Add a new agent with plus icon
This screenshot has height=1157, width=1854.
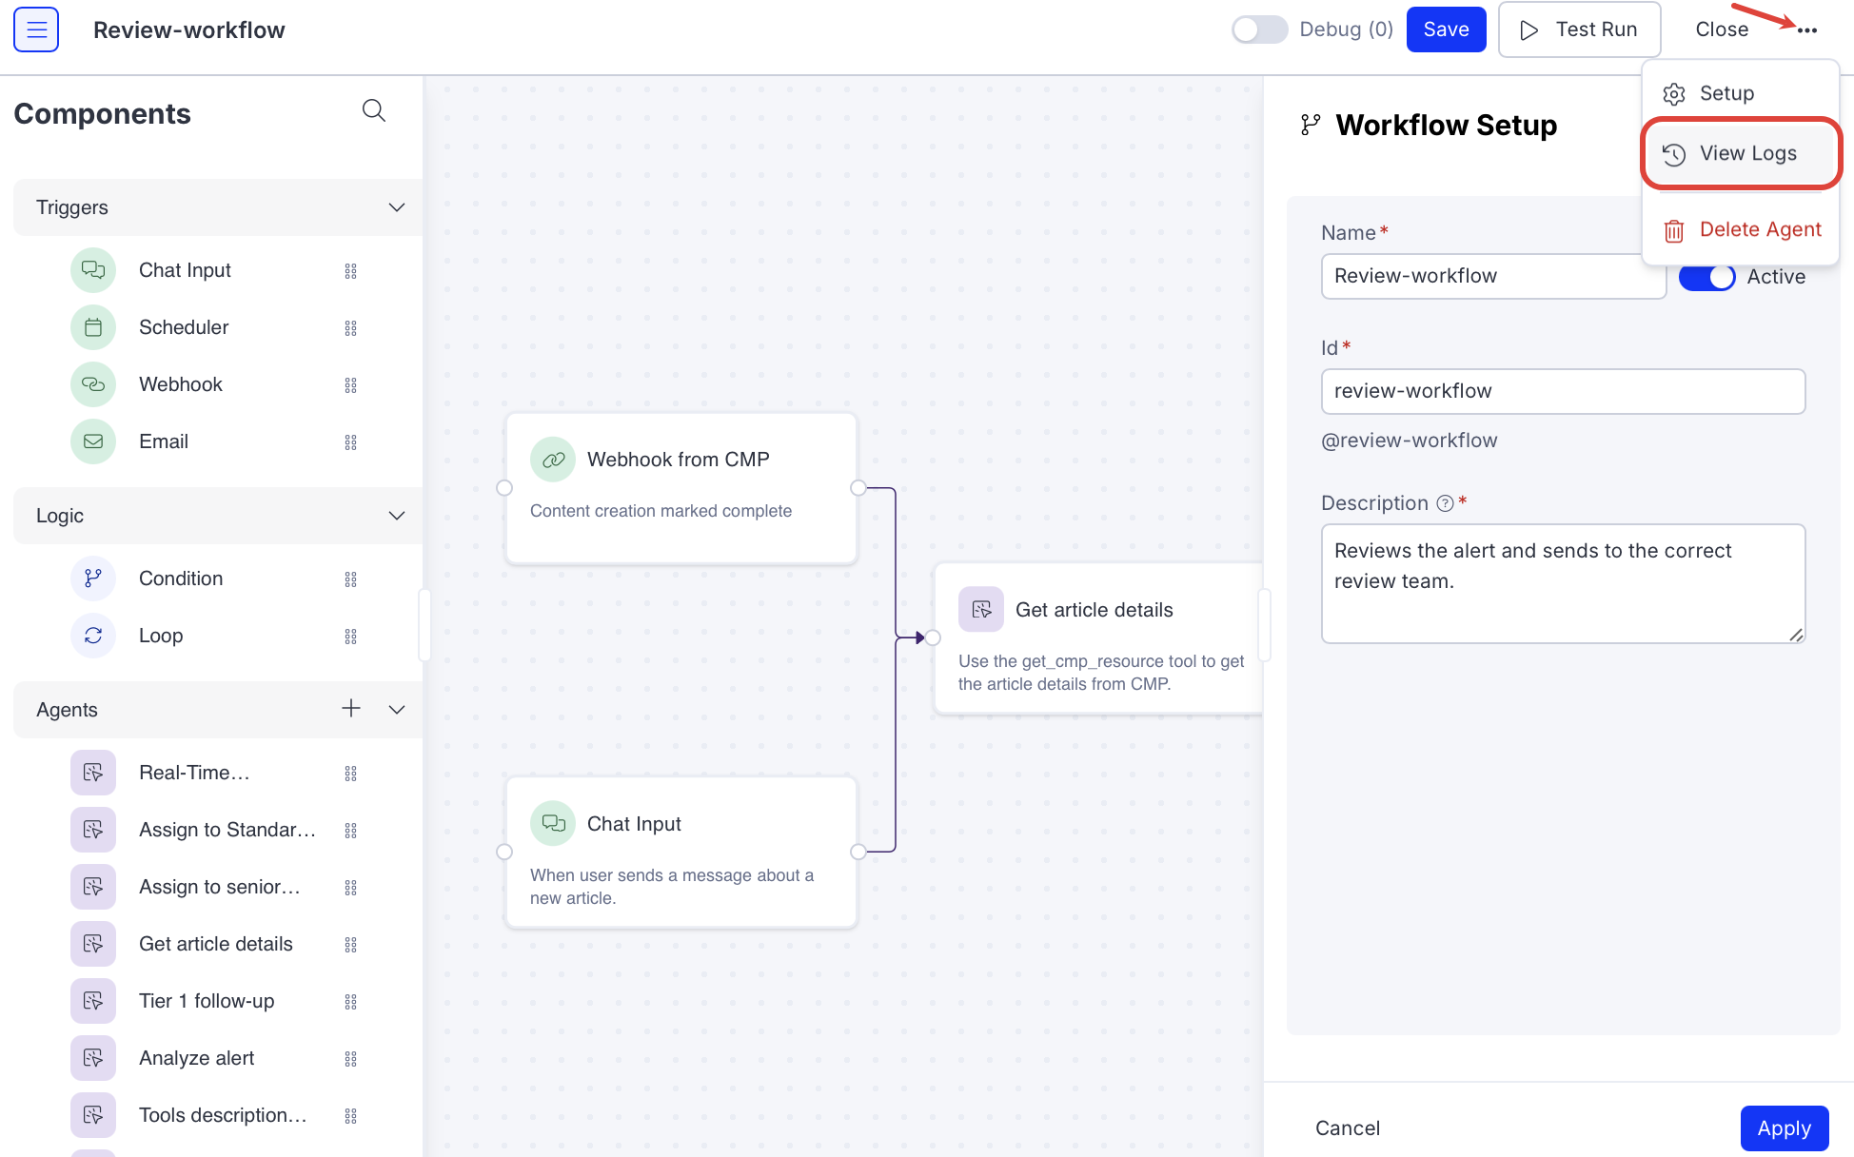(x=351, y=709)
